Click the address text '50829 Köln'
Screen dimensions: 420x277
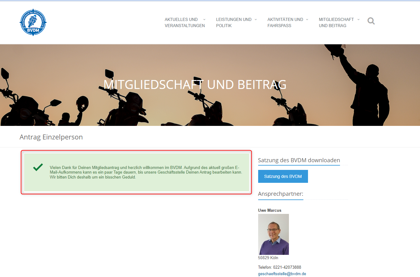[268, 258]
